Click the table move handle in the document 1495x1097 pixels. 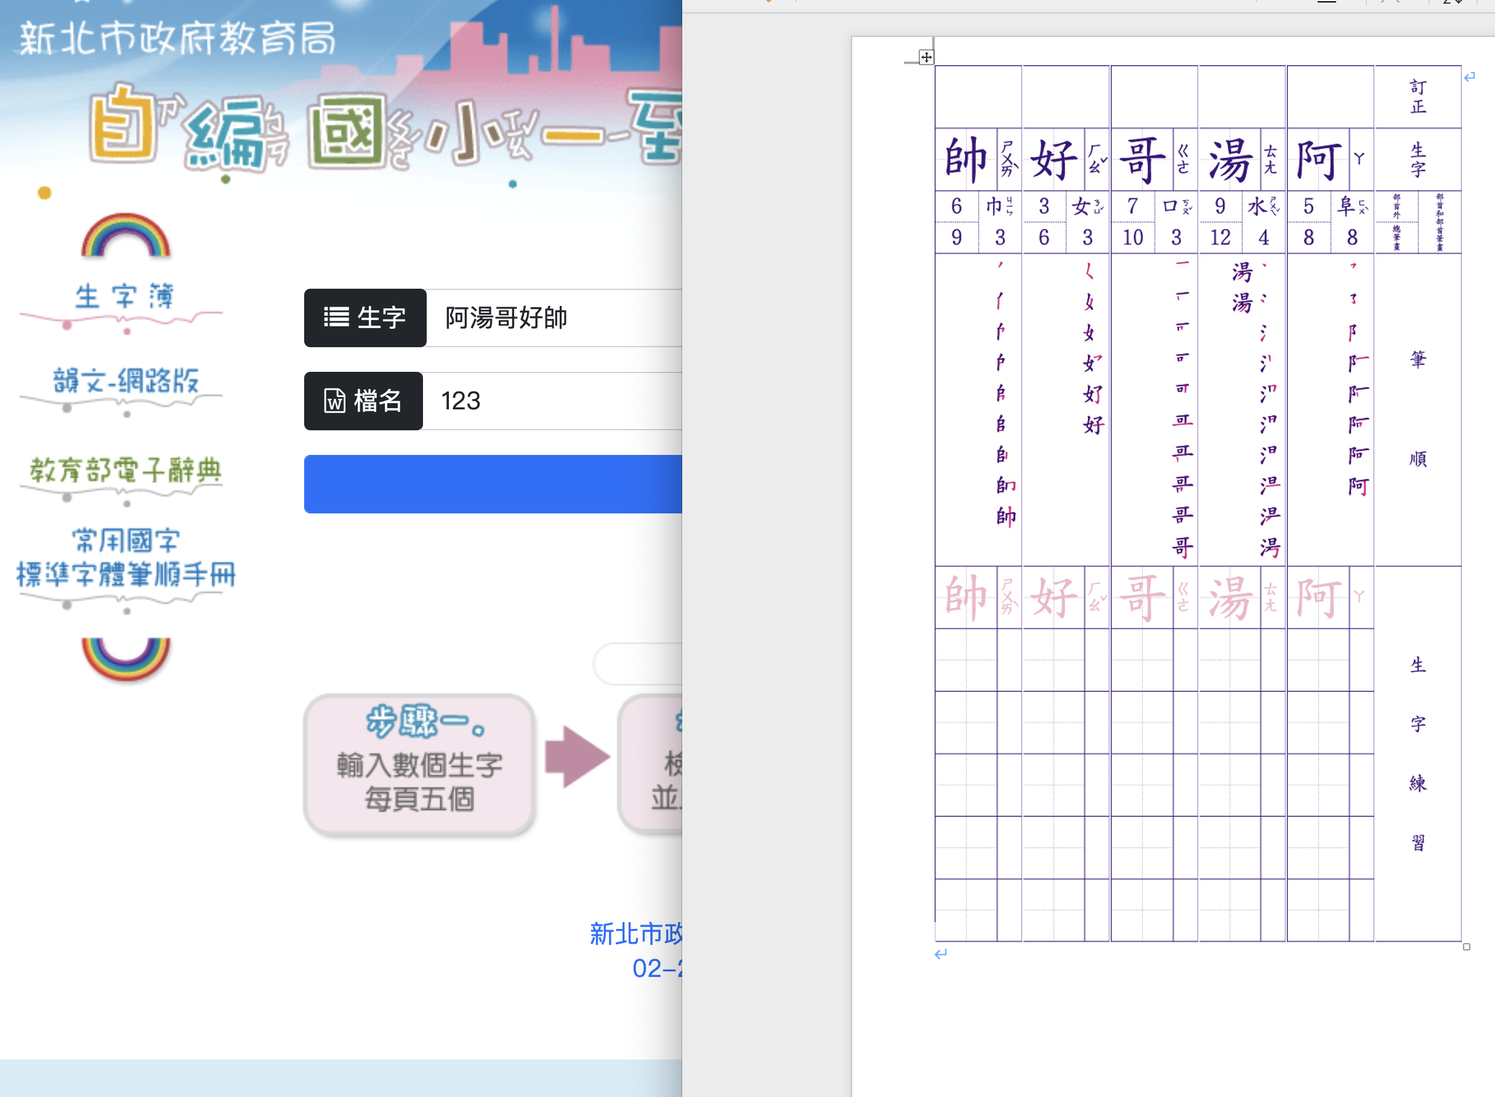pos(926,57)
